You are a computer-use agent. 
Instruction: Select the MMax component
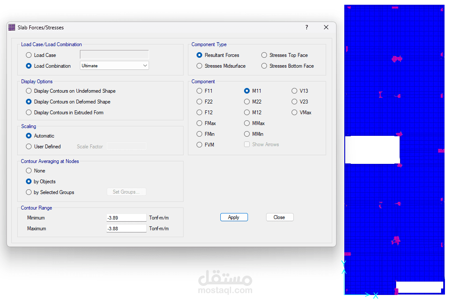[247, 123]
